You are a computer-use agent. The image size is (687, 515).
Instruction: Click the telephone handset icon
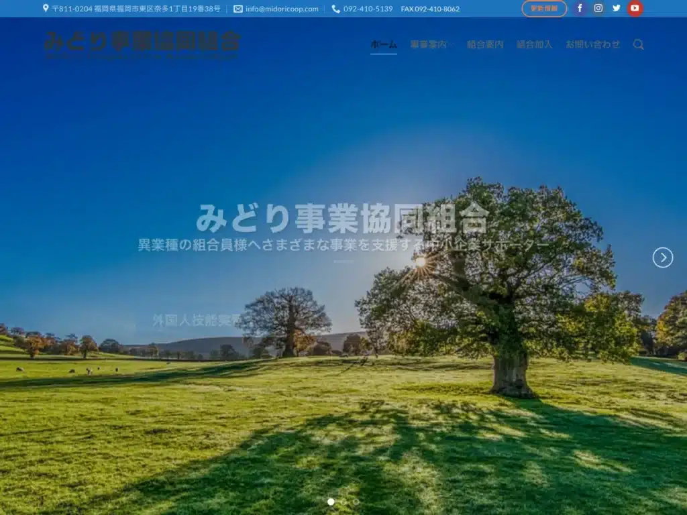coord(335,9)
